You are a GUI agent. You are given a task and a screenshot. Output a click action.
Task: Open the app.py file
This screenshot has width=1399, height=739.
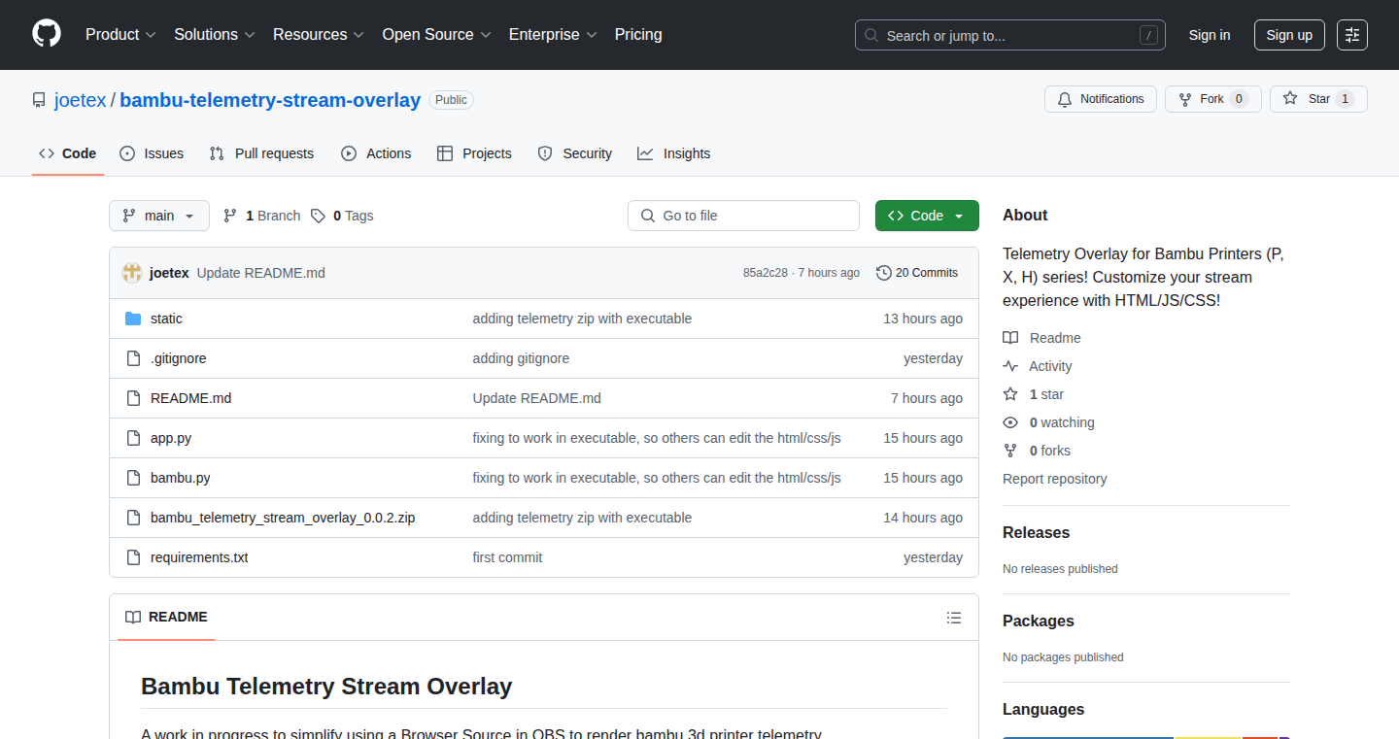tap(171, 438)
